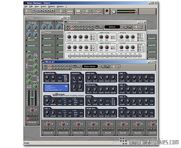Open the View menu
181x148 pixels.
(x=37, y=6)
